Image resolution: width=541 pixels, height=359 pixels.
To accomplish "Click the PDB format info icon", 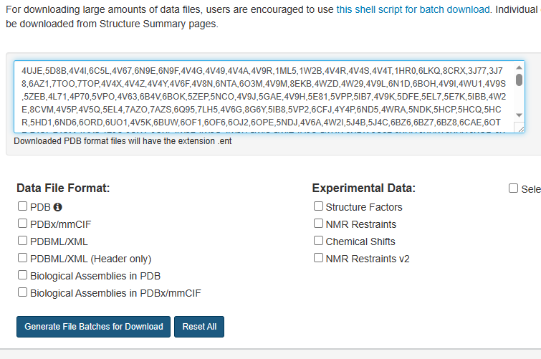I will [x=57, y=207].
